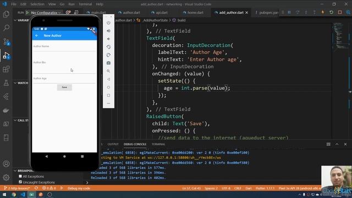Viewport: 352px width, 198px height.
Task: Tap the Author Name input field
Action: point(64,46)
